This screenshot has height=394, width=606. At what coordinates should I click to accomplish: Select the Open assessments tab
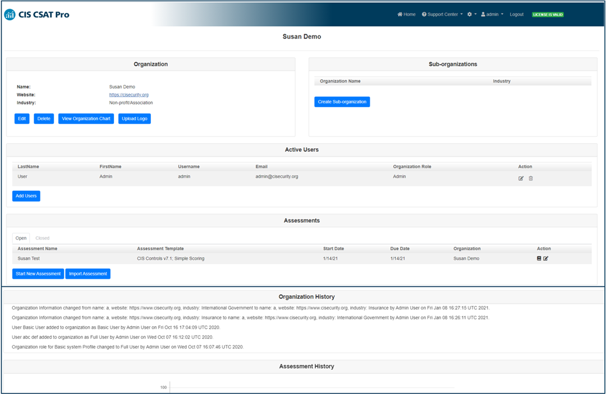point(21,237)
